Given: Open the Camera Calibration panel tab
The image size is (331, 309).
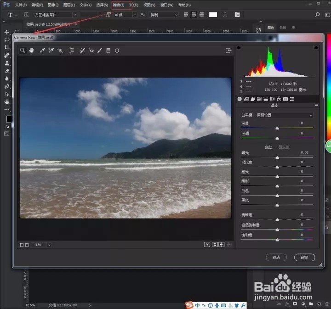Looking at the screenshot, I should pyautogui.click(x=285, y=99).
